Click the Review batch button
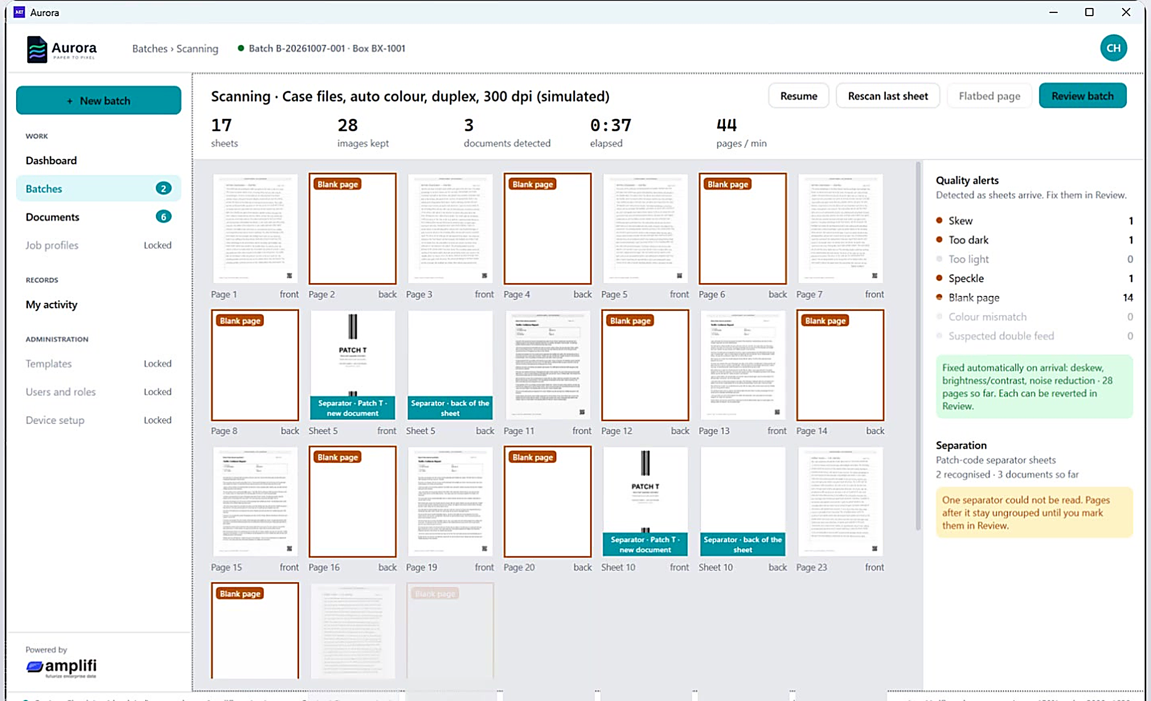The width and height of the screenshot is (1151, 701). click(x=1082, y=96)
